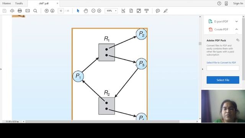
Task: Go to next page arrow
Action: tap(52, 11)
